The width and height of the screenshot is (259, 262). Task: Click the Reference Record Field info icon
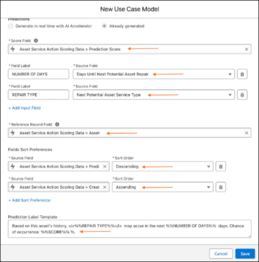point(57,124)
